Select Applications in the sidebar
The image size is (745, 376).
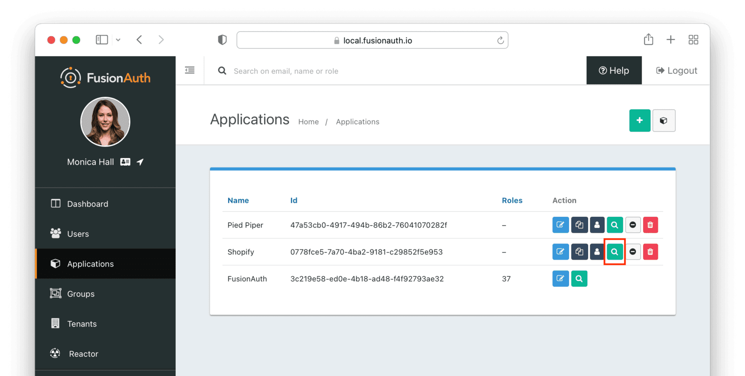click(105, 264)
